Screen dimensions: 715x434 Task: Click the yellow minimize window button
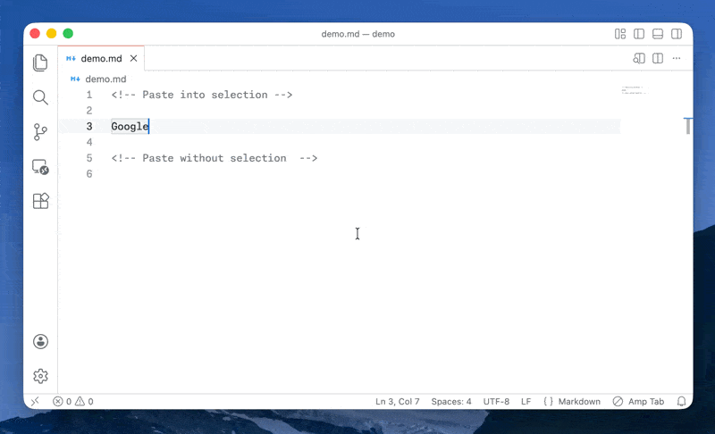point(52,33)
